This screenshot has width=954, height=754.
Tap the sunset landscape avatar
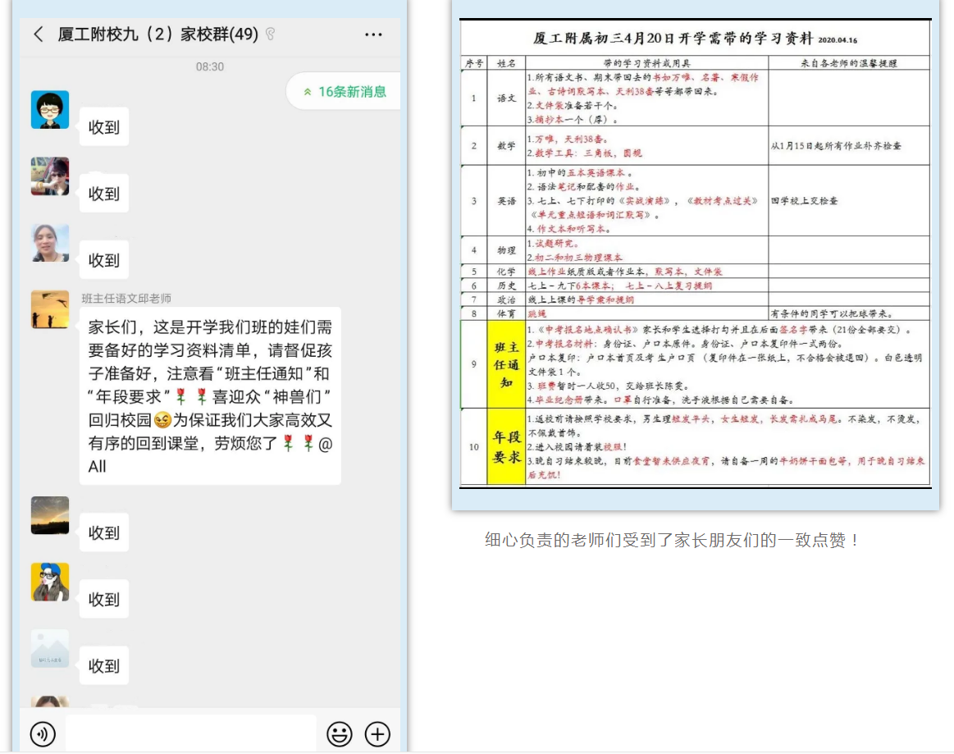click(50, 515)
